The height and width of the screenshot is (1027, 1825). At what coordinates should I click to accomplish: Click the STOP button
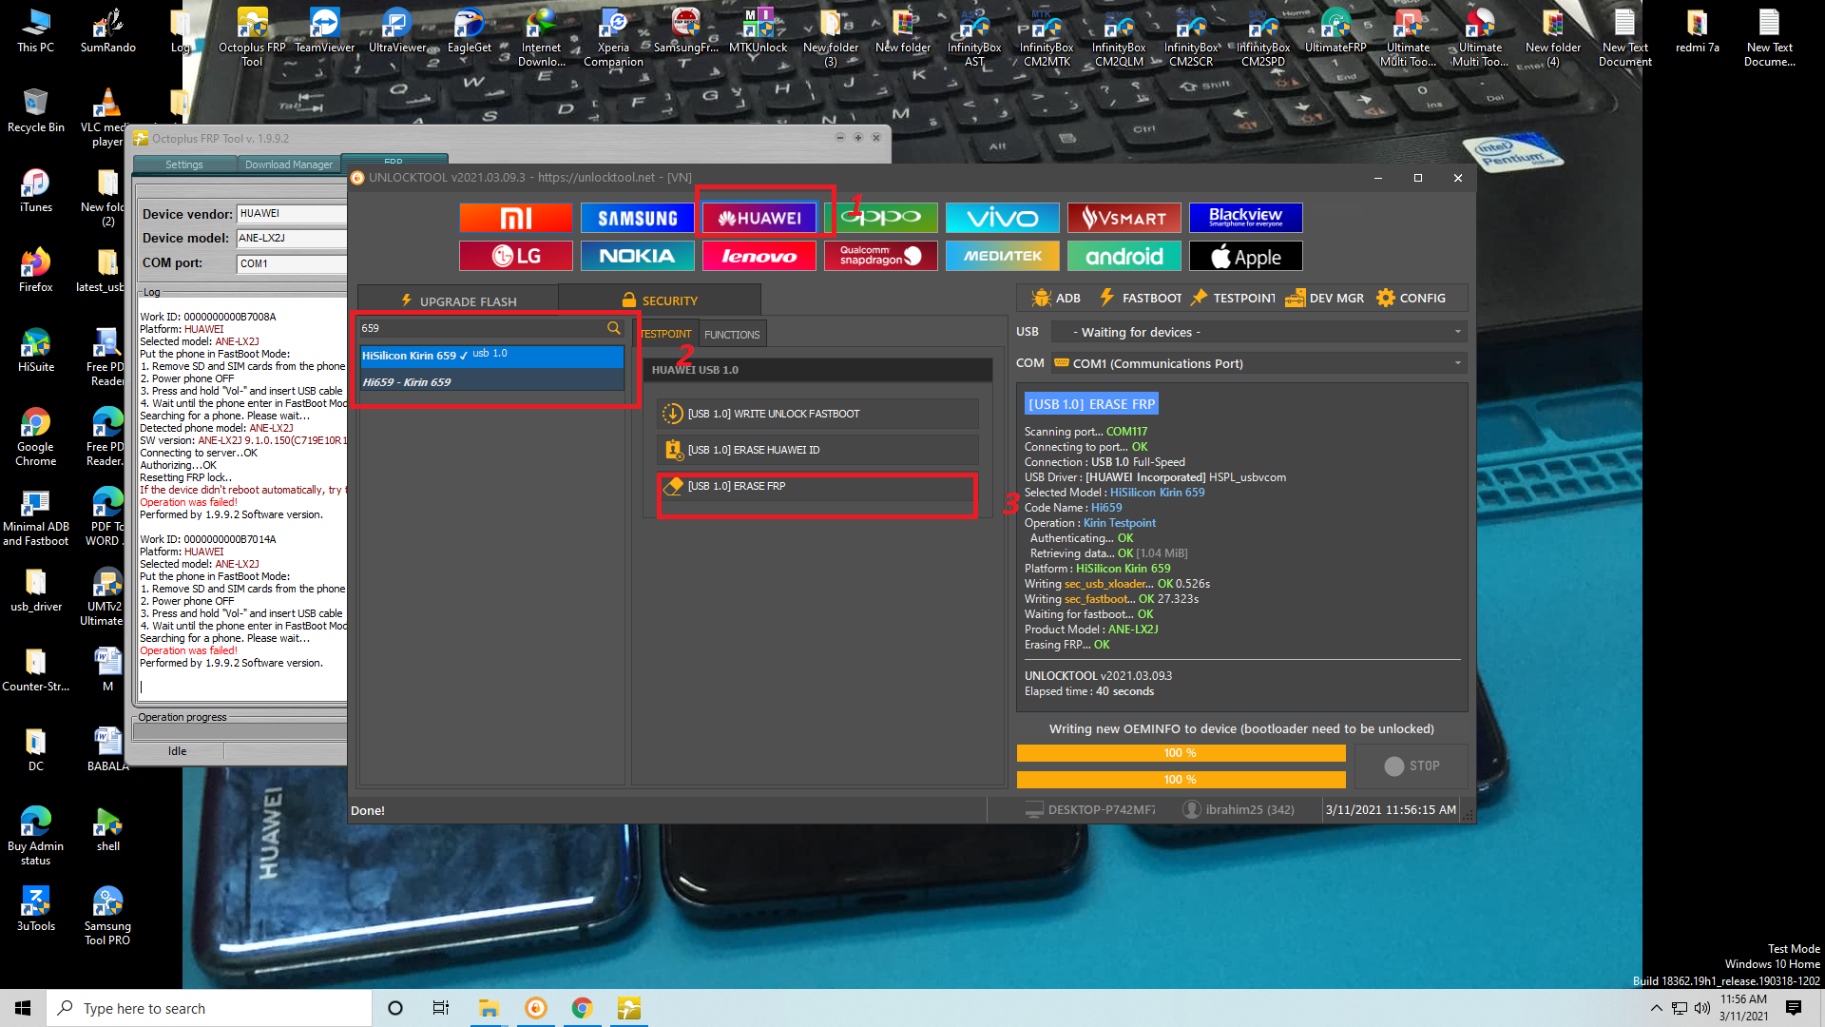coord(1412,765)
